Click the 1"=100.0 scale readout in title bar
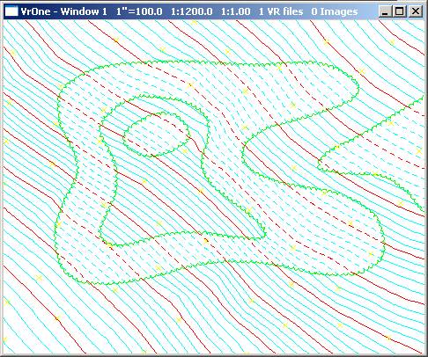 point(139,11)
